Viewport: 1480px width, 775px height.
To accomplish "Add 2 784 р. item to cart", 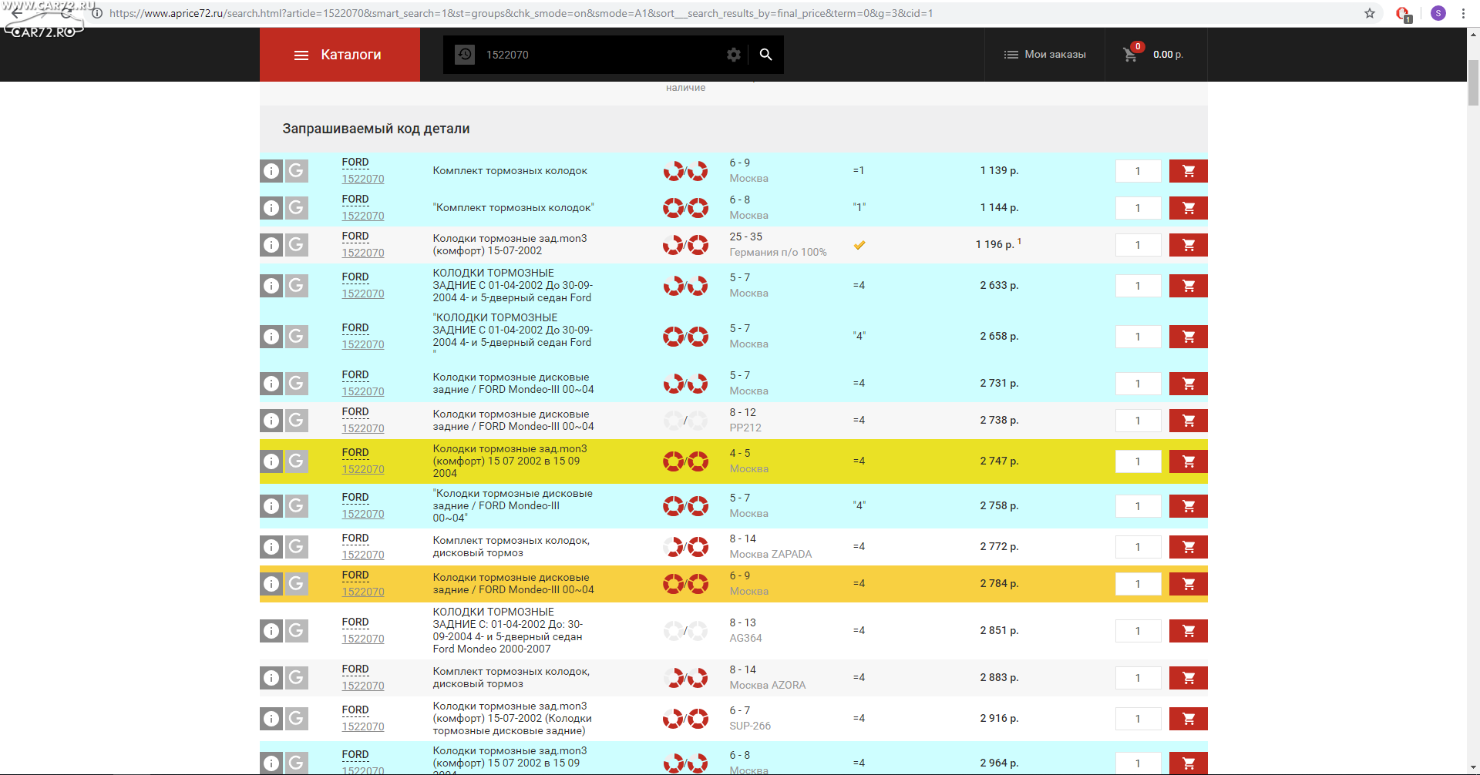I will (x=1188, y=584).
